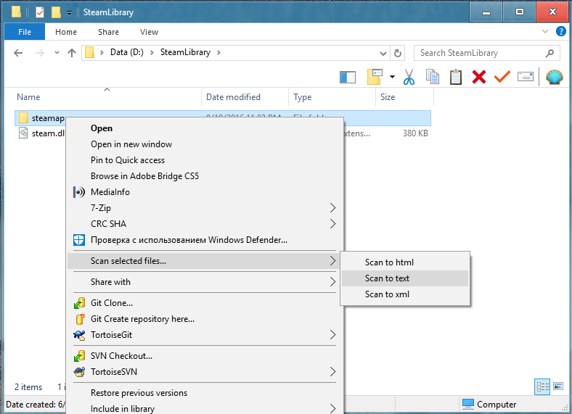Open the Customize Quick Access Toolbar dropdown
572x414 pixels.
(x=69, y=14)
